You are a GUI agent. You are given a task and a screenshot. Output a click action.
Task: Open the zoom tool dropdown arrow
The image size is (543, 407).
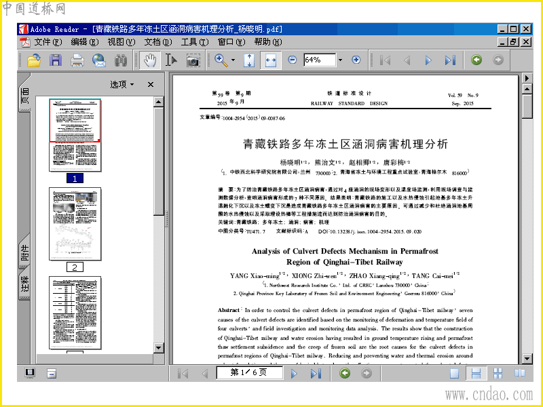coord(233,60)
